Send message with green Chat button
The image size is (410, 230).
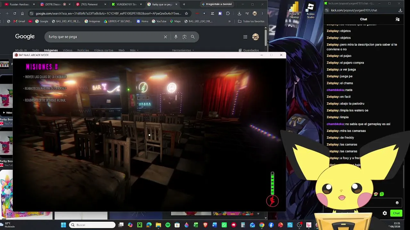click(396, 213)
